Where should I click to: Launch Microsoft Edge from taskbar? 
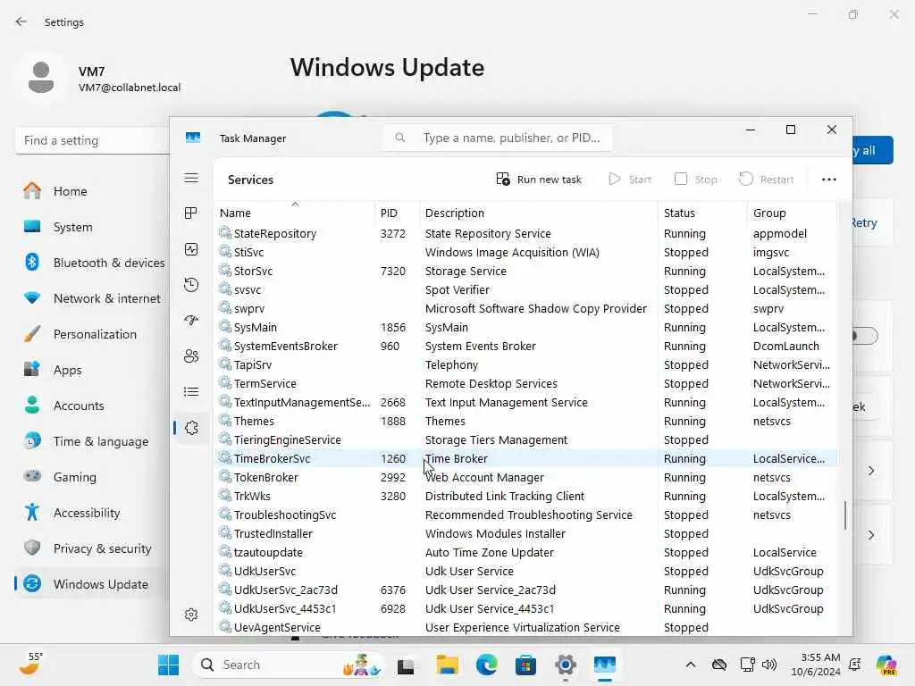[x=487, y=665]
